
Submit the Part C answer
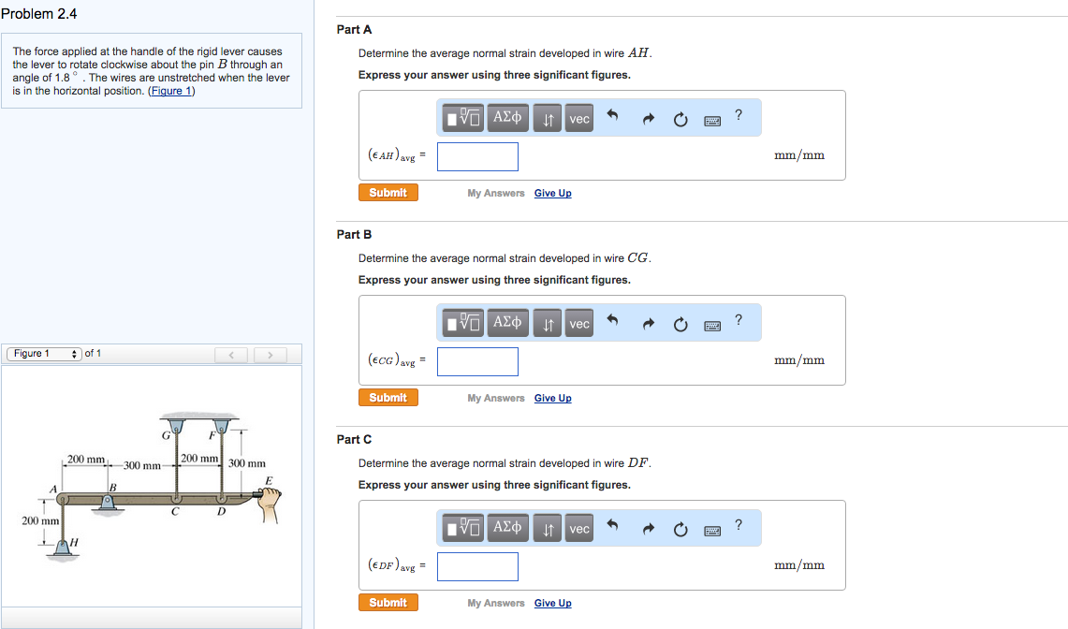coord(388,602)
